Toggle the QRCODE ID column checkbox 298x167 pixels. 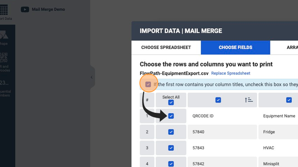218,100
